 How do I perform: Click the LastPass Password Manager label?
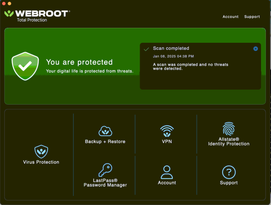pyautogui.click(x=105, y=183)
